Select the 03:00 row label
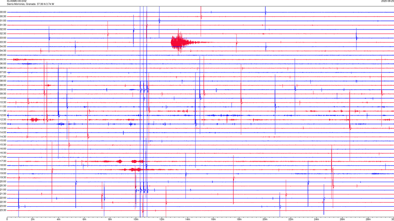Image resolution: width=394 pixels, height=221 pixels. coord(3,38)
